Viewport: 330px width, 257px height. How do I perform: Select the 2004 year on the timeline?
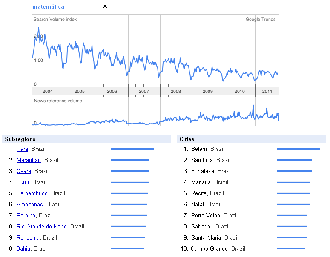coord(48,91)
